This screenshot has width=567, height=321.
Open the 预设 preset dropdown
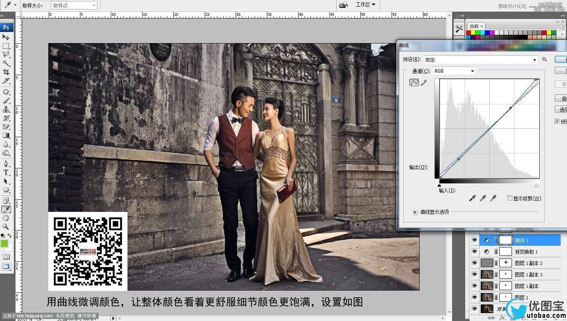480,60
